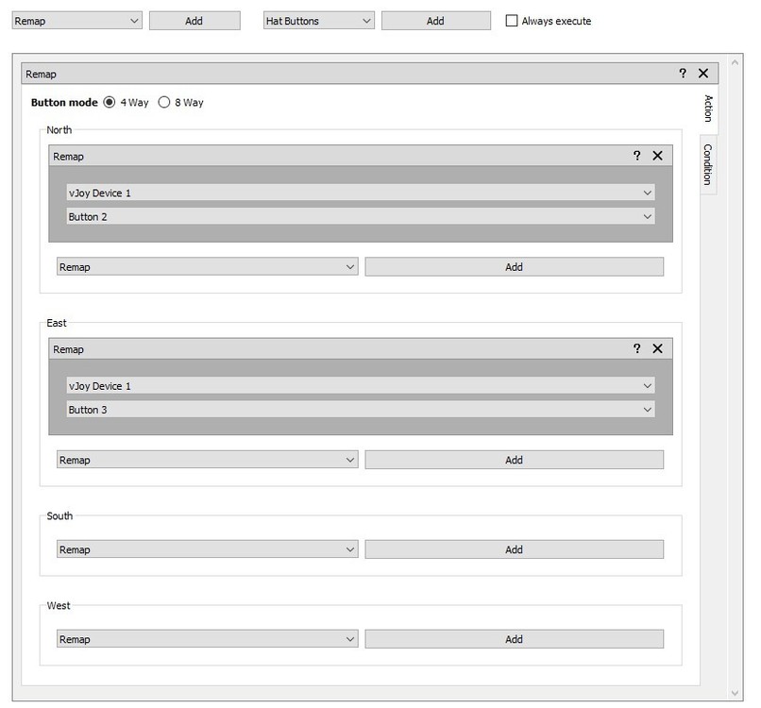Open East section Remap action dropdown
This screenshot has width=761, height=708.
(x=207, y=460)
